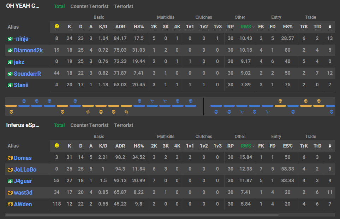Switch OH YEAH team to Terrorist tab
Image resolution: width=340 pixels, height=219 pixels.
(124, 6)
